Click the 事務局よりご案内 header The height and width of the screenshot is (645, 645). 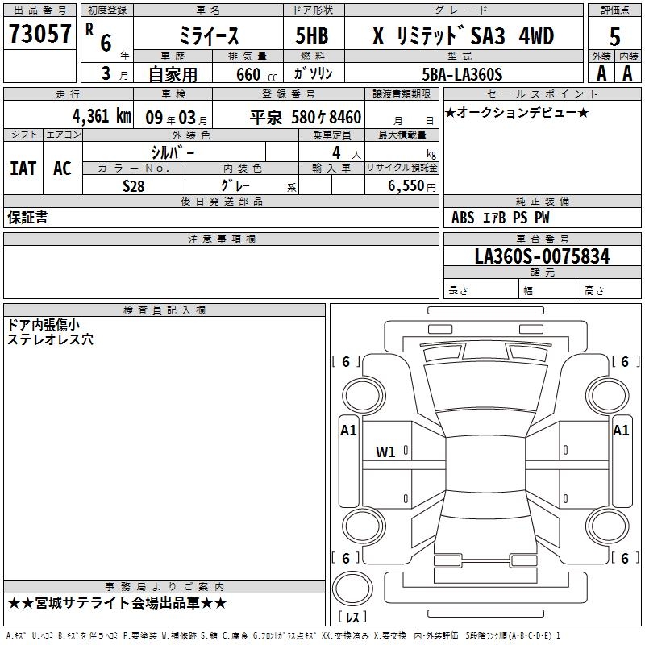click(164, 587)
